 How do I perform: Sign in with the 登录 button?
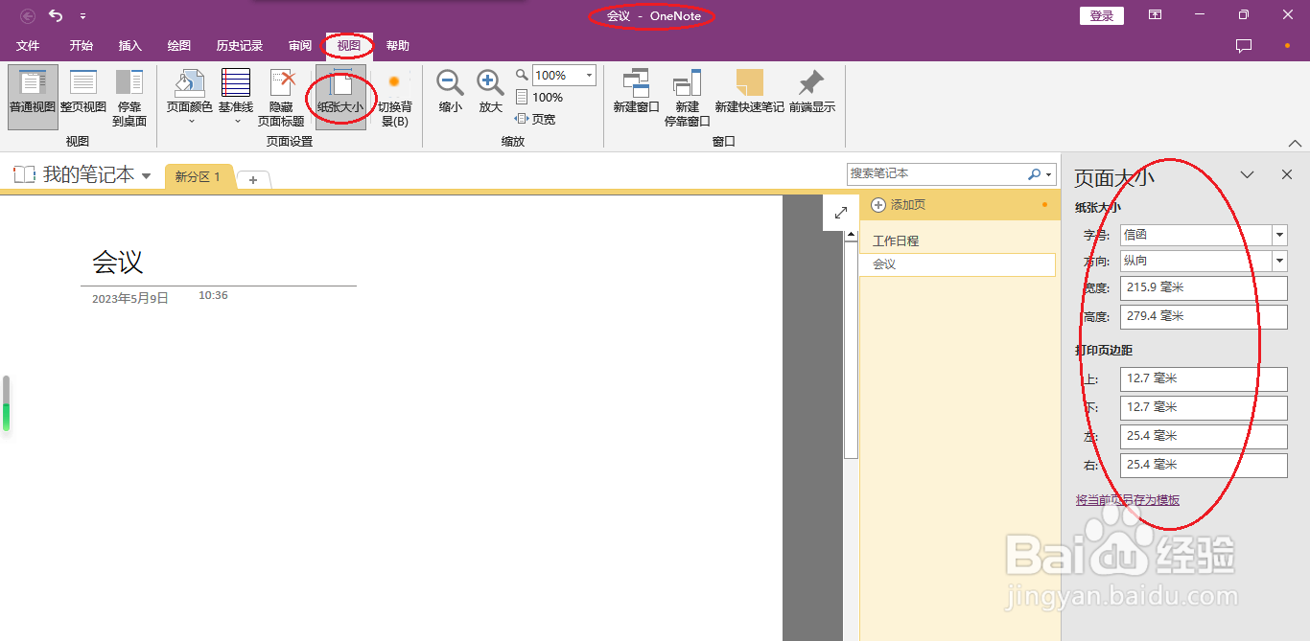(x=1102, y=15)
